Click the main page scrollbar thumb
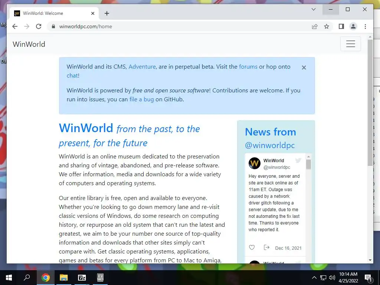The height and width of the screenshot is (285, 380). coord(370,103)
